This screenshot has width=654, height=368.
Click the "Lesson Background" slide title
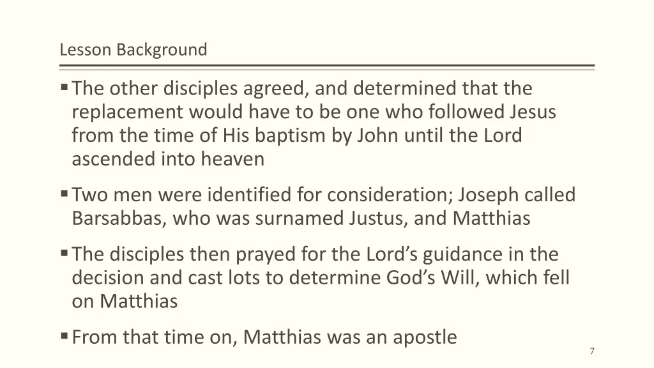pyautogui.click(x=133, y=50)
